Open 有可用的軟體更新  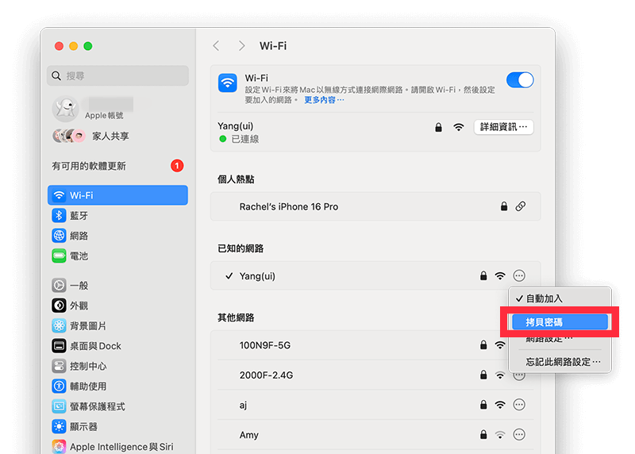[x=117, y=166]
